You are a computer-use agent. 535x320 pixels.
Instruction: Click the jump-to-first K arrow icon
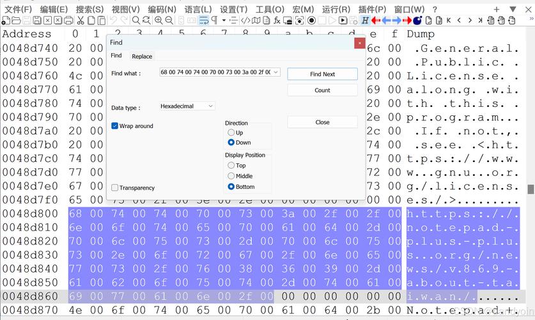coord(449,20)
